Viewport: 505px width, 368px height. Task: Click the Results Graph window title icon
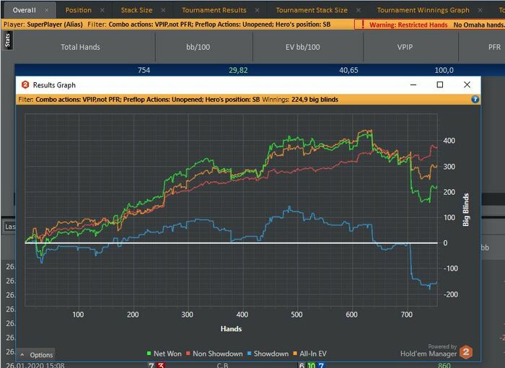coord(25,84)
